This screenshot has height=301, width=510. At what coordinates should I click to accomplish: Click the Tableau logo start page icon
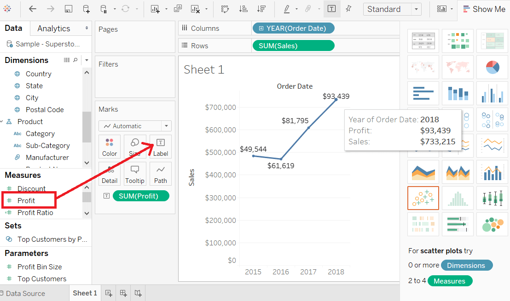click(x=7, y=9)
